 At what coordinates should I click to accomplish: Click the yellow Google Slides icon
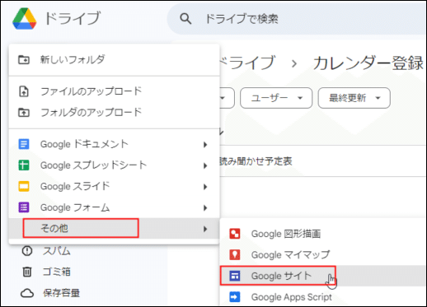pyautogui.click(x=24, y=186)
